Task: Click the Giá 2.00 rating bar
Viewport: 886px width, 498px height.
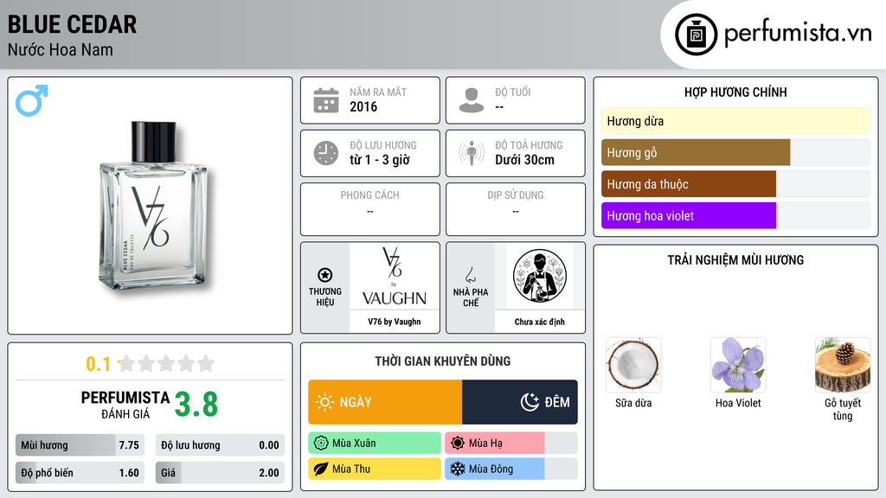Action: (x=220, y=473)
